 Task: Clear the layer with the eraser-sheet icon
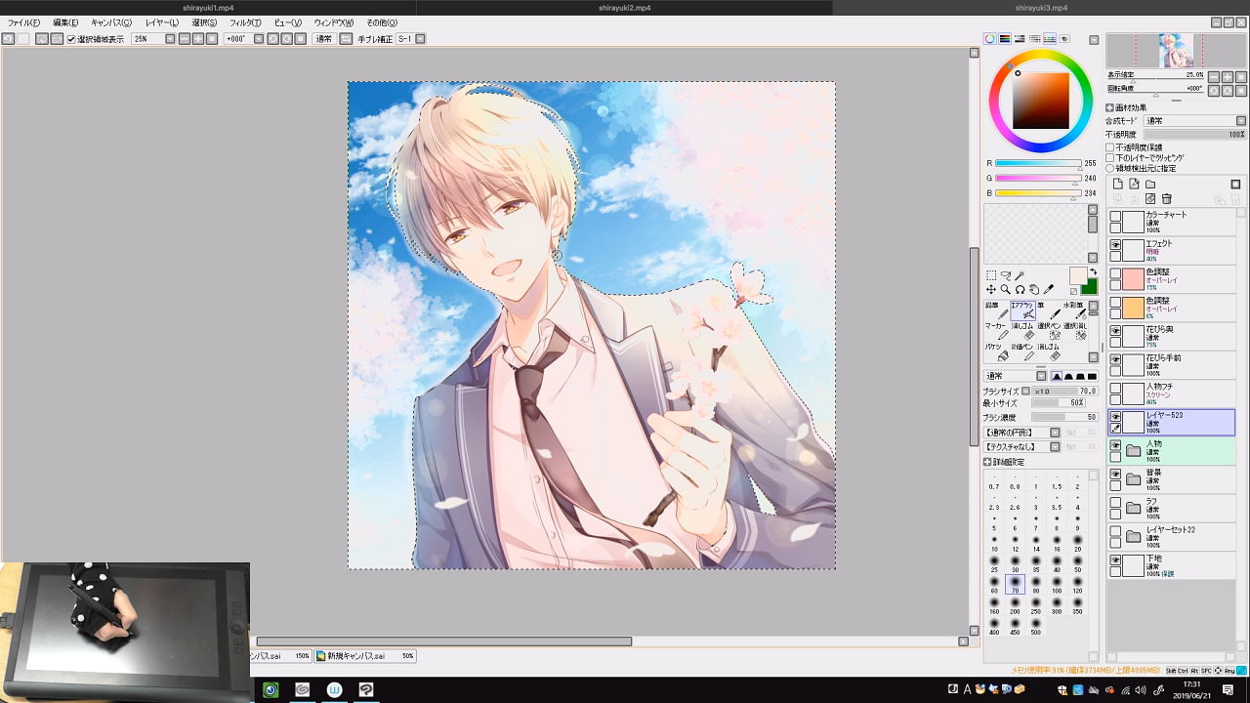(x=1150, y=199)
